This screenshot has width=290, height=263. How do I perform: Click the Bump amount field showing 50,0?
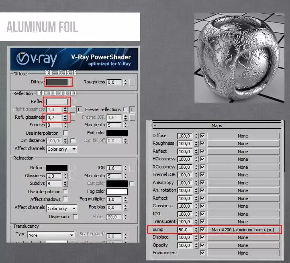185,230
